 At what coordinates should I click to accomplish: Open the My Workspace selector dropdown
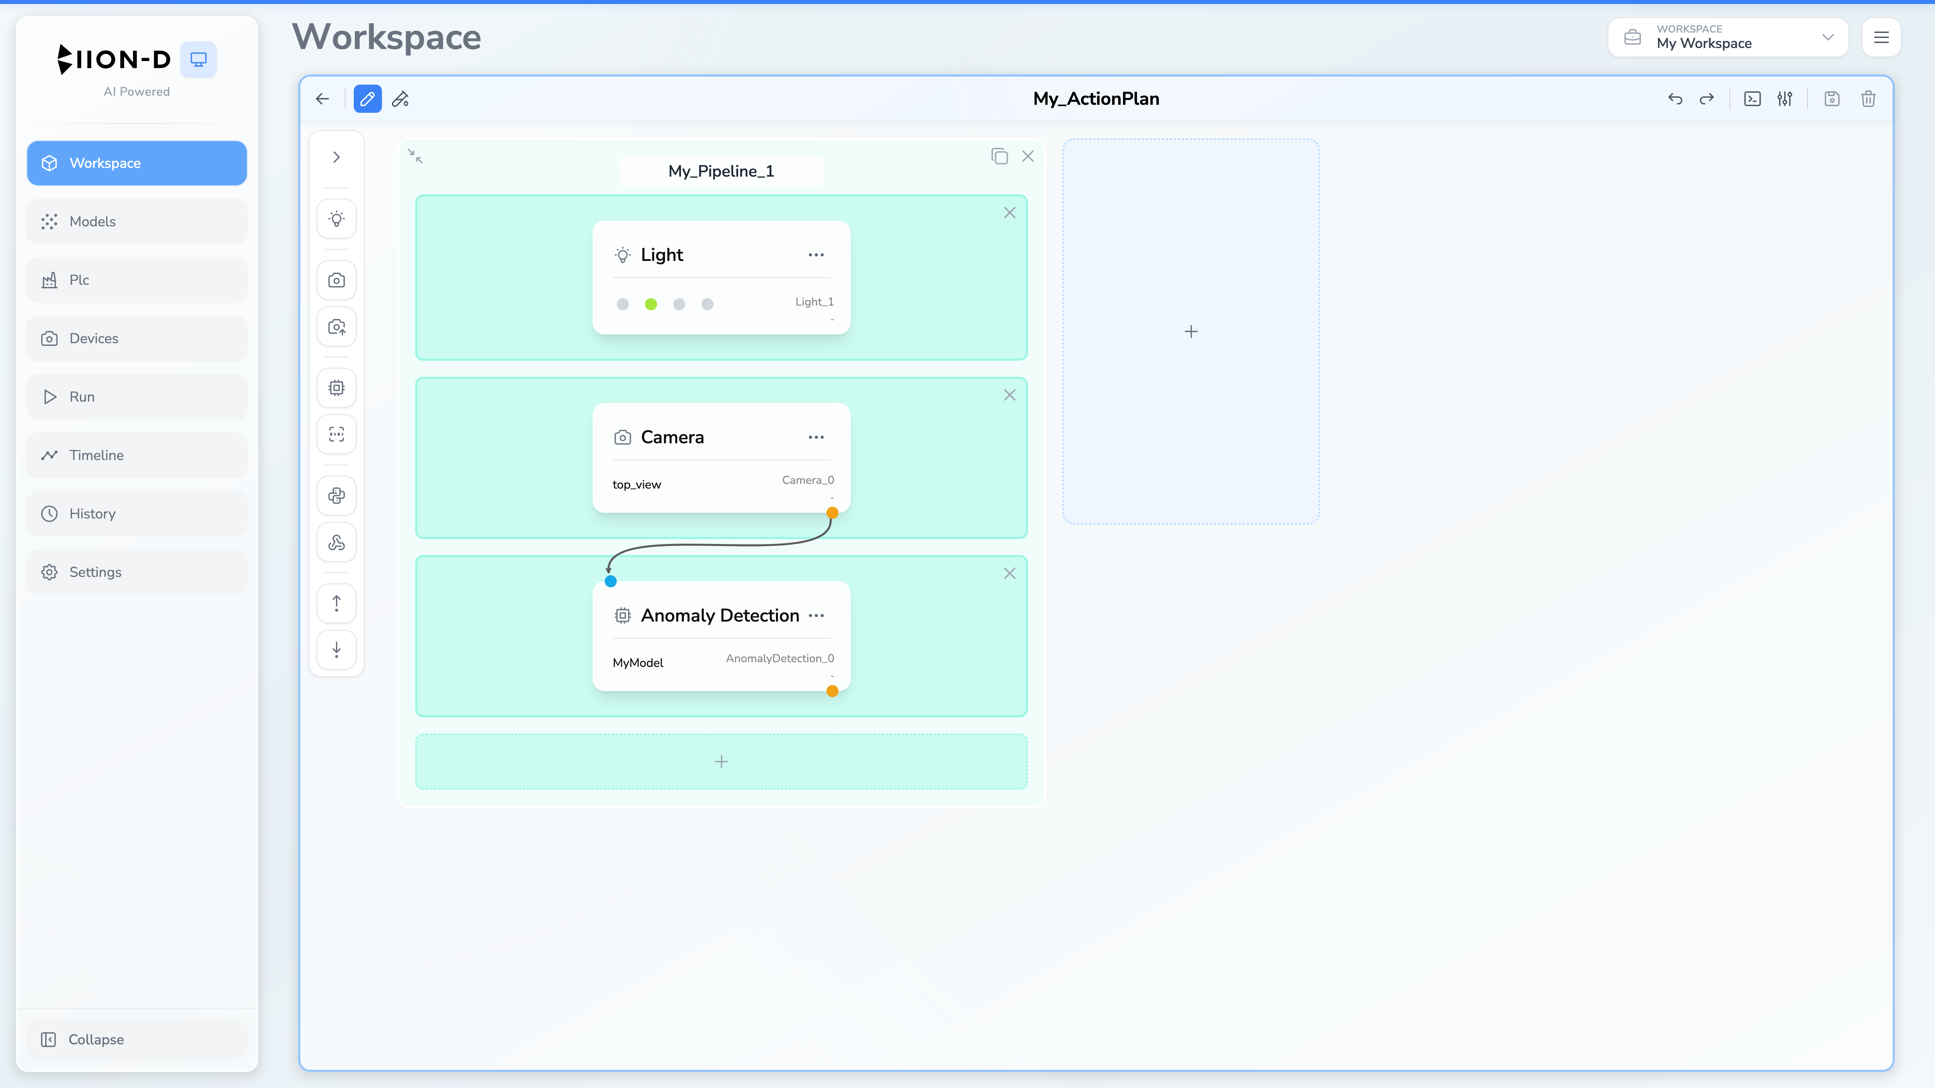[x=1728, y=37]
